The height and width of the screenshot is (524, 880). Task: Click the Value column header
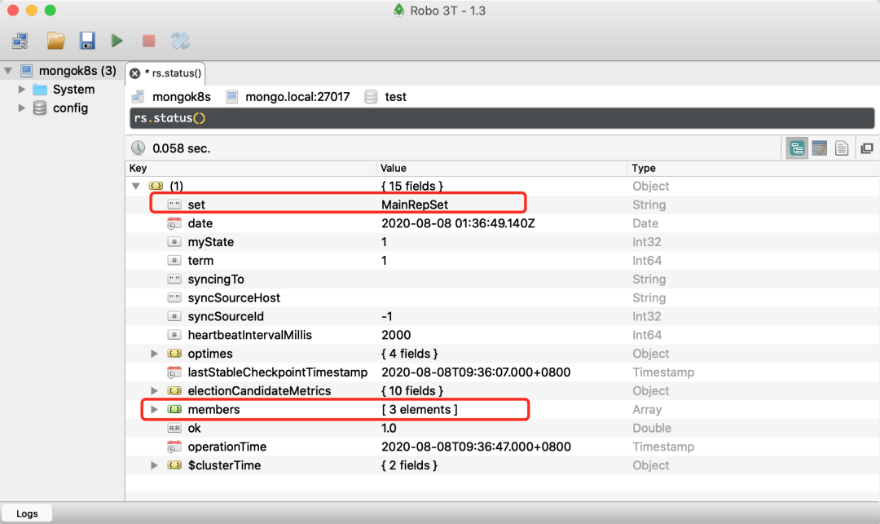pos(394,169)
